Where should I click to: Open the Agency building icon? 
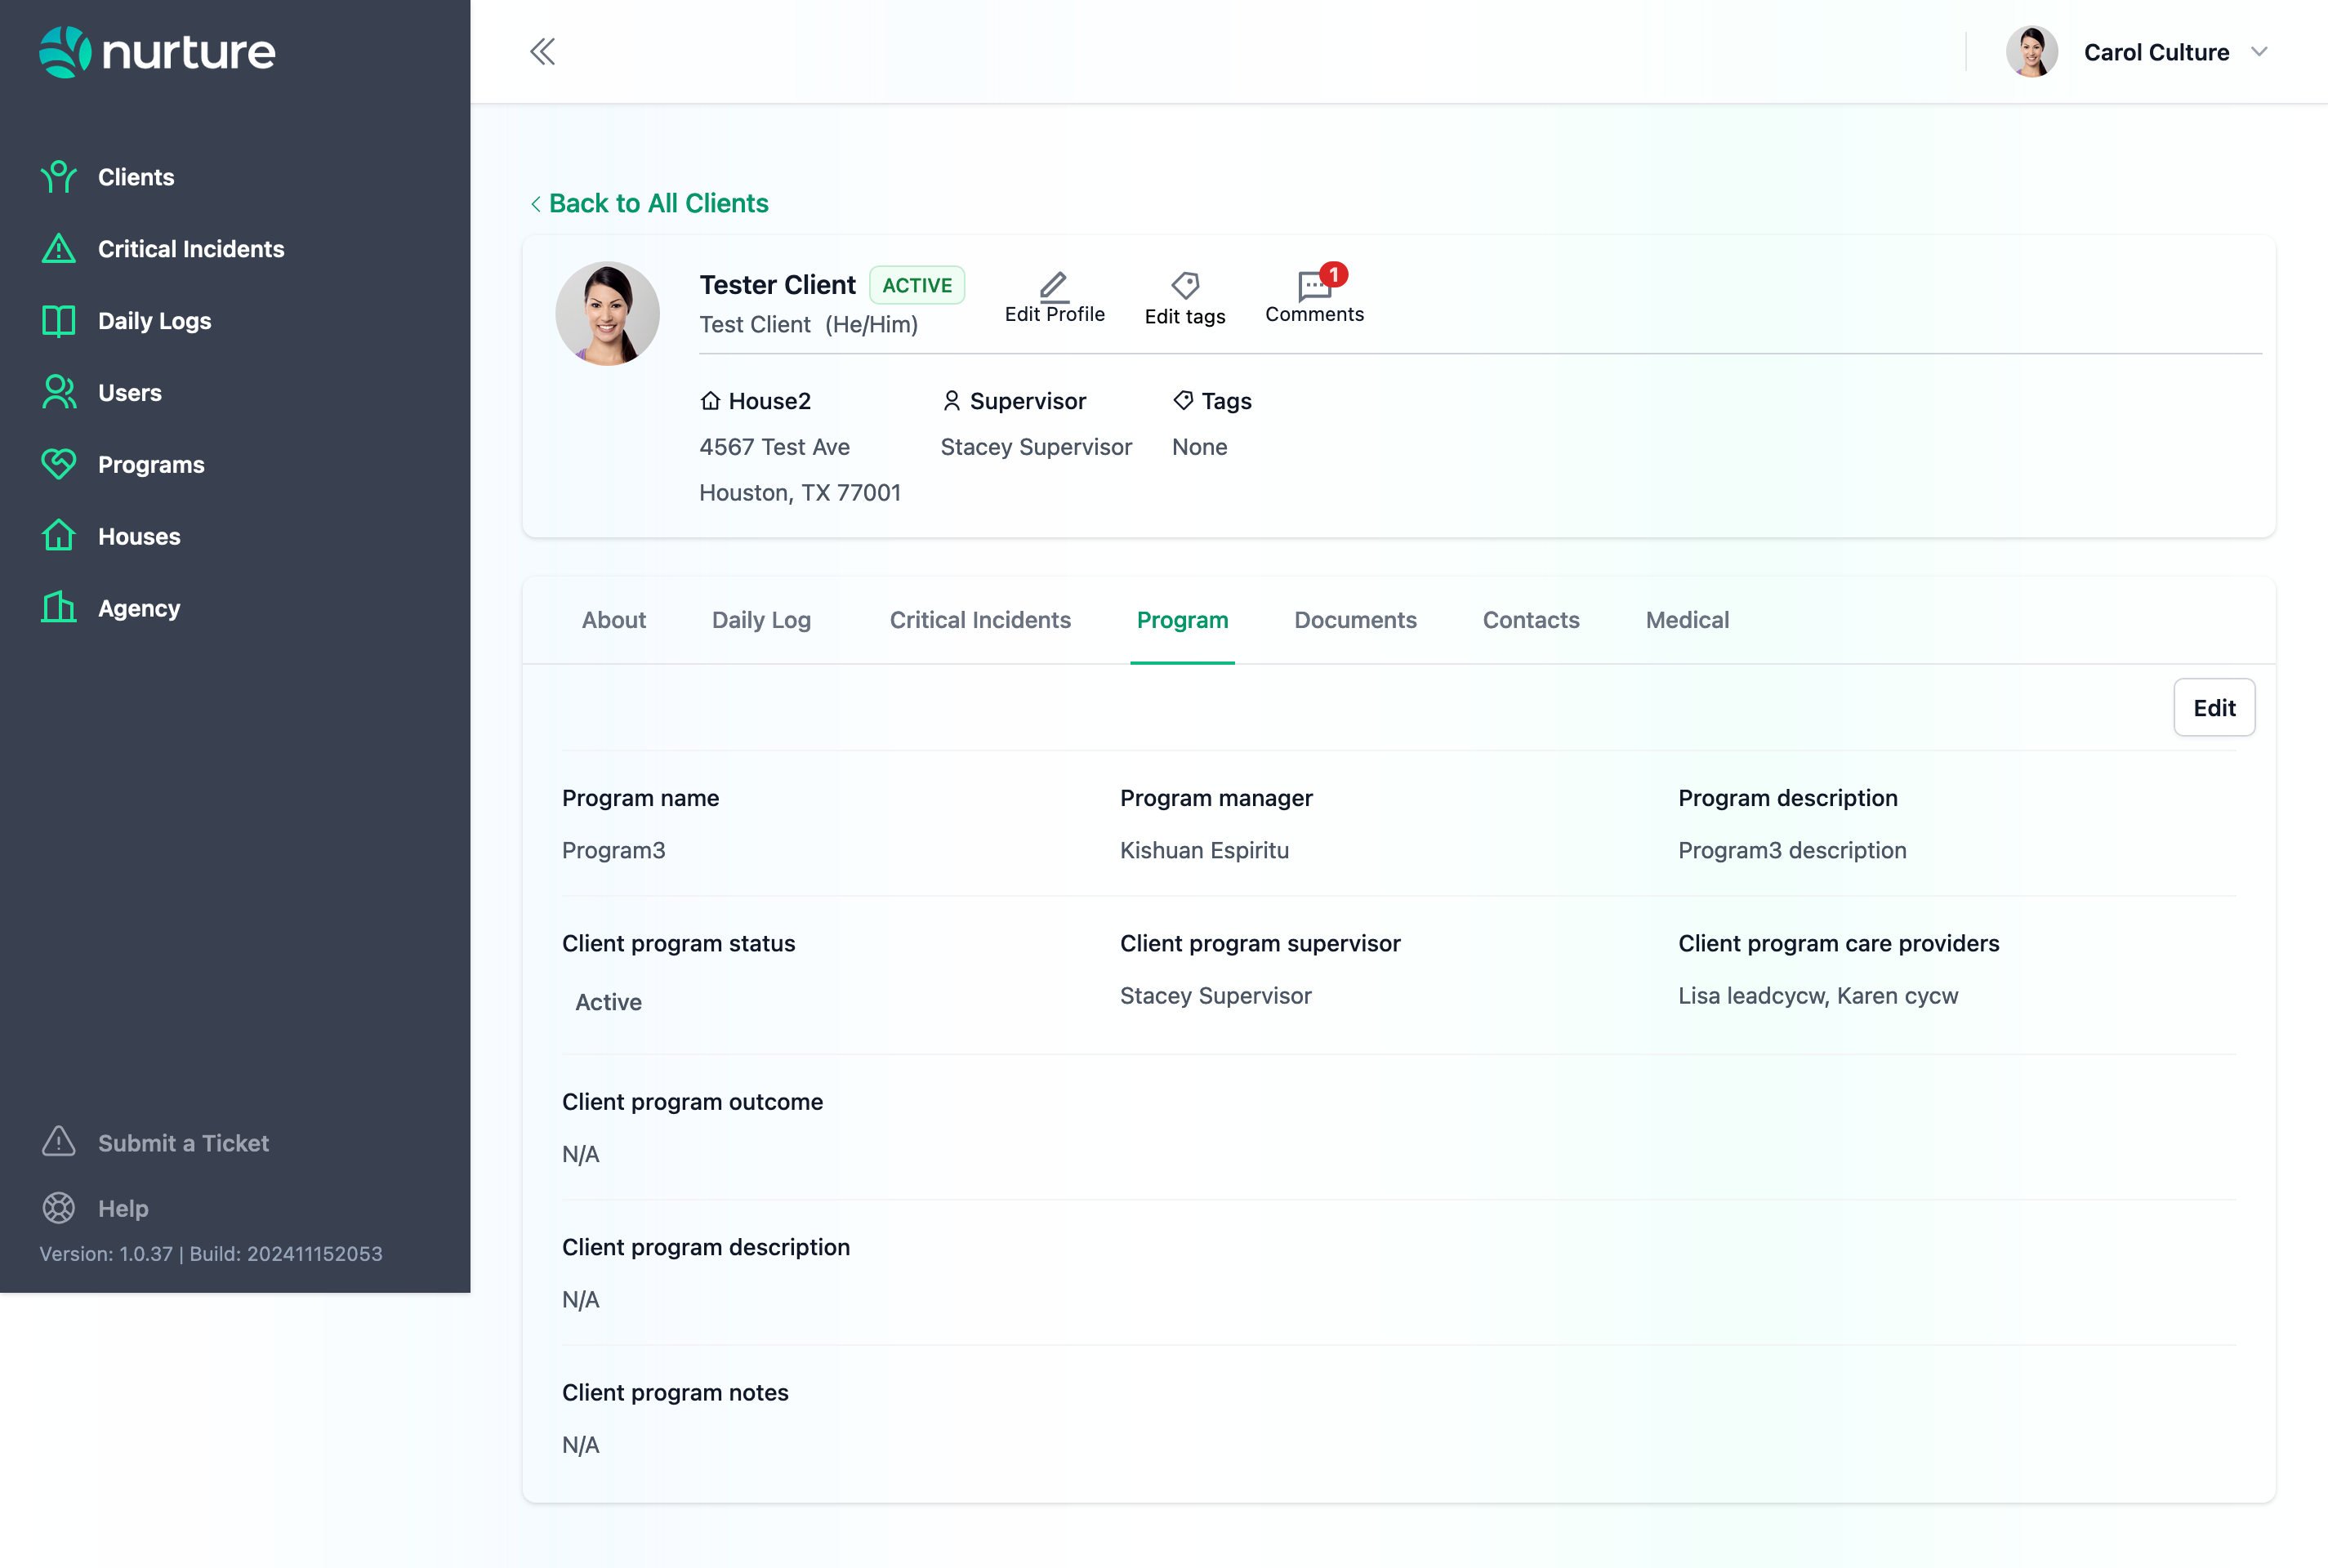tap(58, 608)
